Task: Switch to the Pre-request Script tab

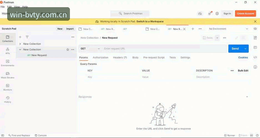Action: [154, 57]
